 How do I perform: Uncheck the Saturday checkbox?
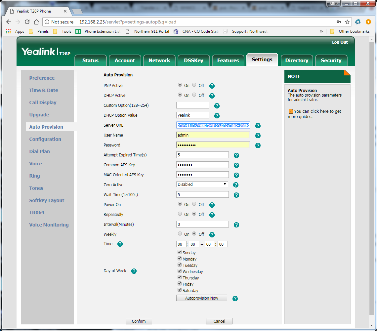pyautogui.click(x=180, y=290)
